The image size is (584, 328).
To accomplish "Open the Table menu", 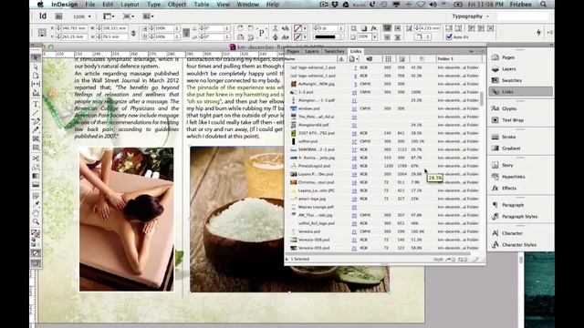I will [x=202, y=5].
